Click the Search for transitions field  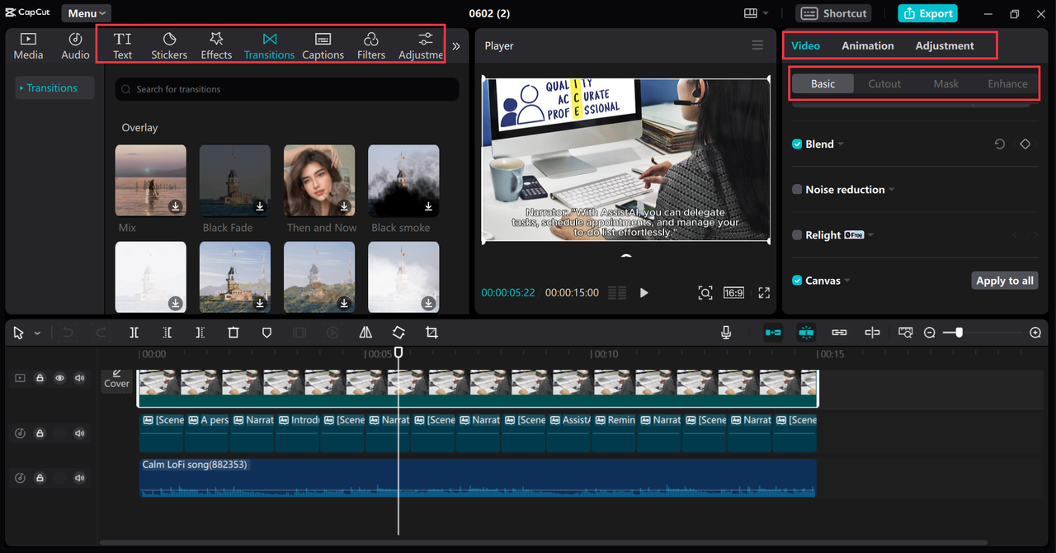pyautogui.click(x=287, y=89)
